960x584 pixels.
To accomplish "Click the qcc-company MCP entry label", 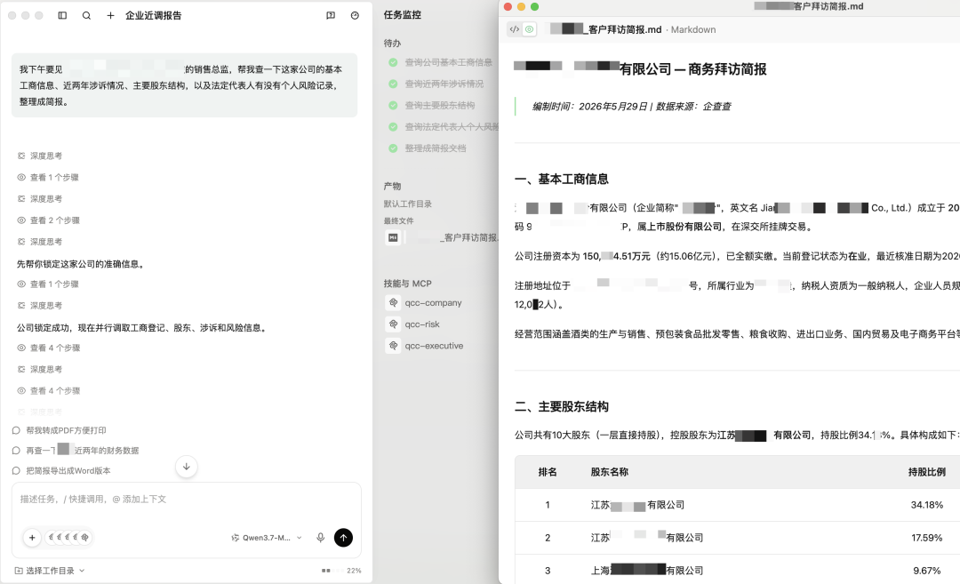I will pyautogui.click(x=433, y=302).
